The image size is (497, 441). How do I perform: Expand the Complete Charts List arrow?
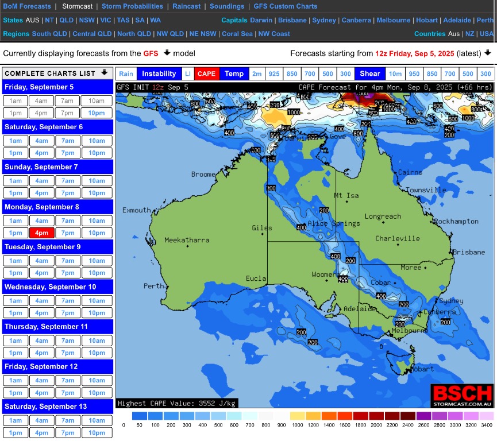(x=104, y=73)
